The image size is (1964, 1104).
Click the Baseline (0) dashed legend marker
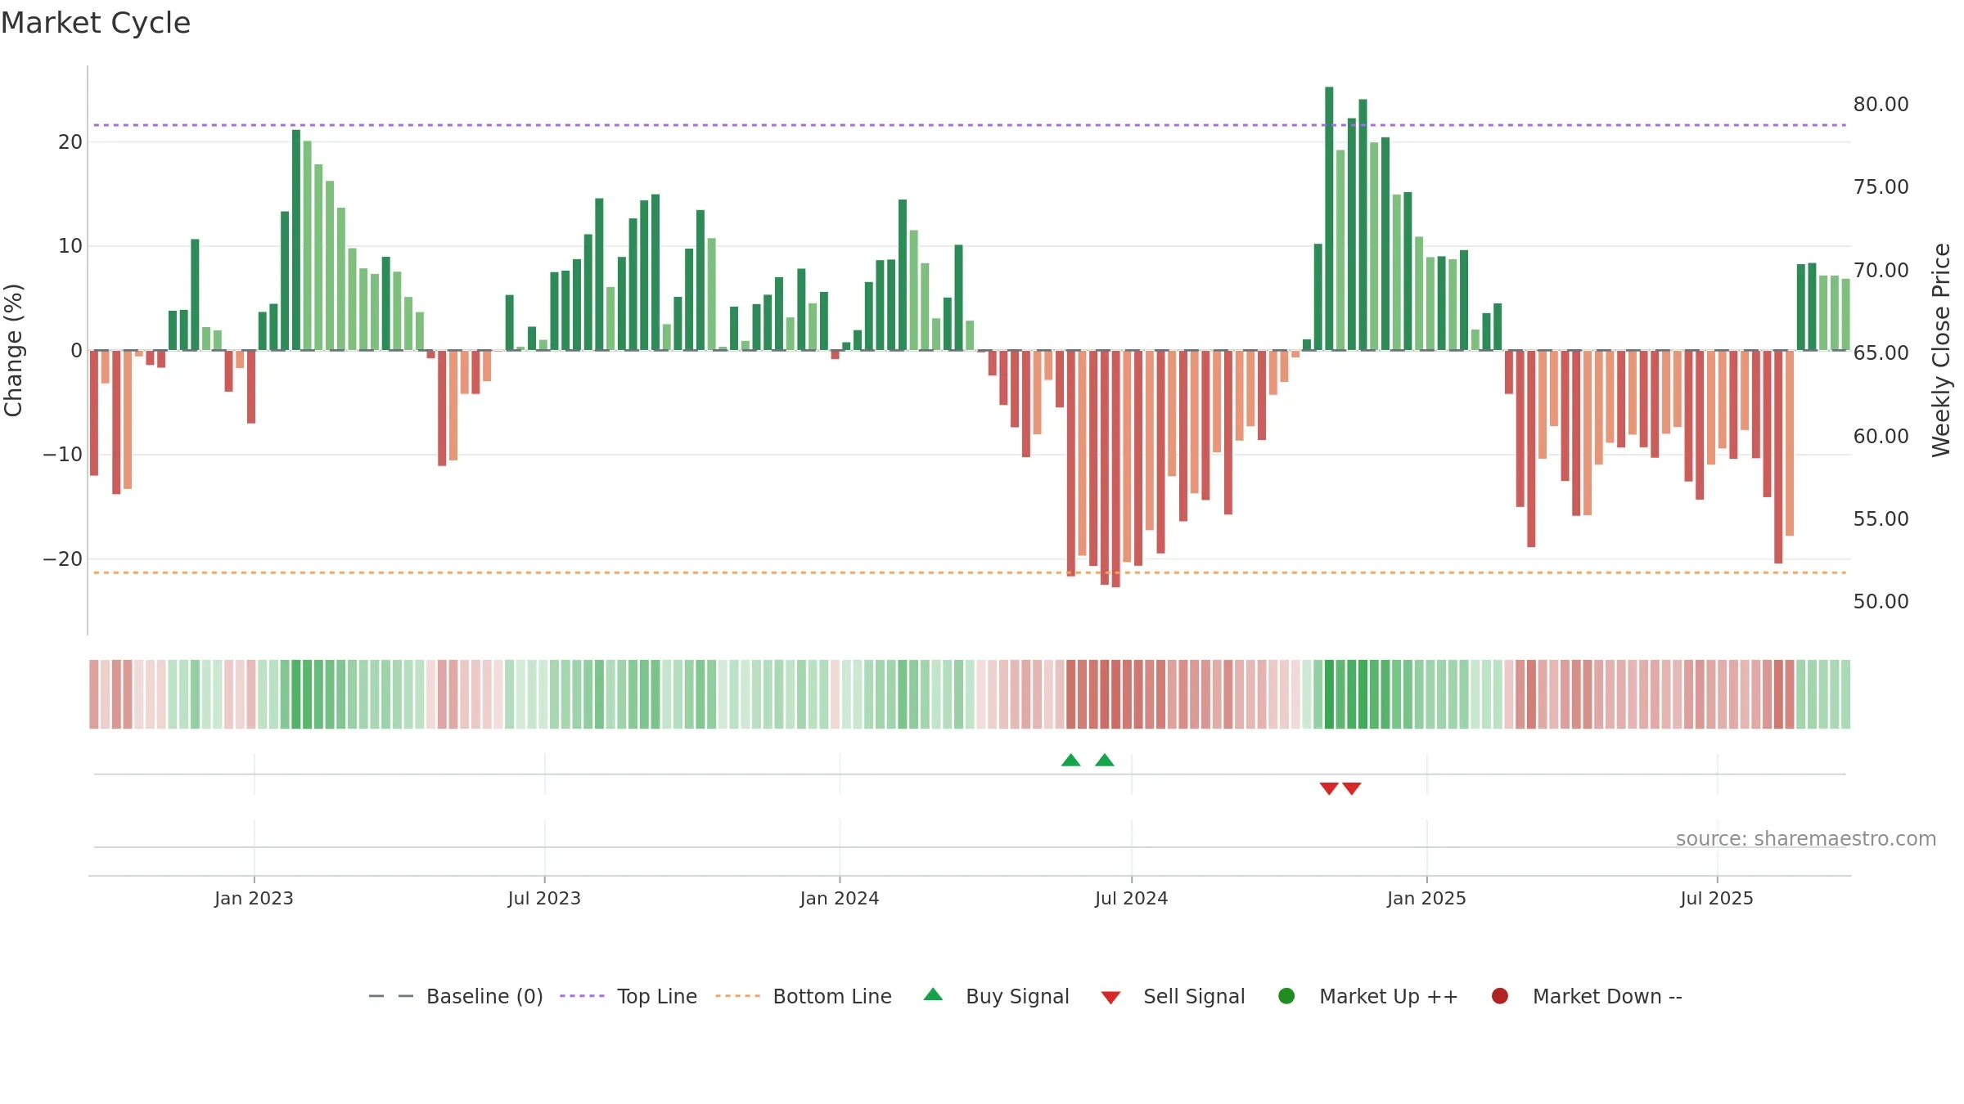click(391, 996)
